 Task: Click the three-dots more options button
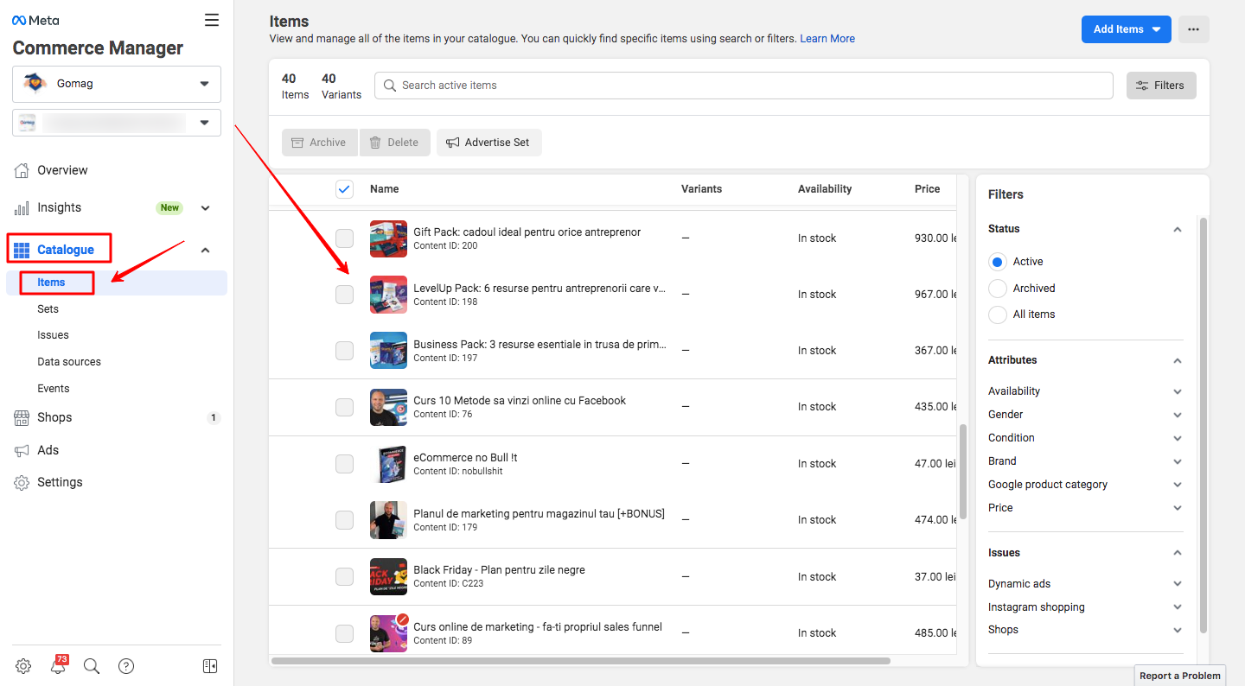coord(1194,29)
